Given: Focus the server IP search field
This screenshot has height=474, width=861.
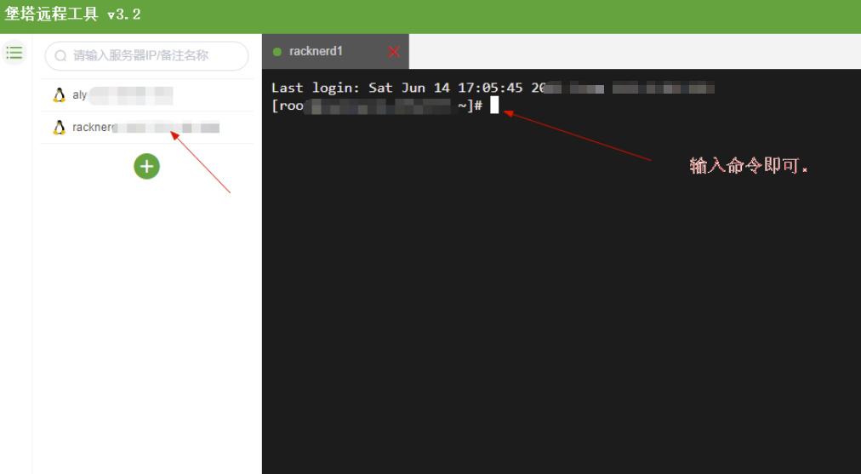Looking at the screenshot, I should [x=146, y=55].
